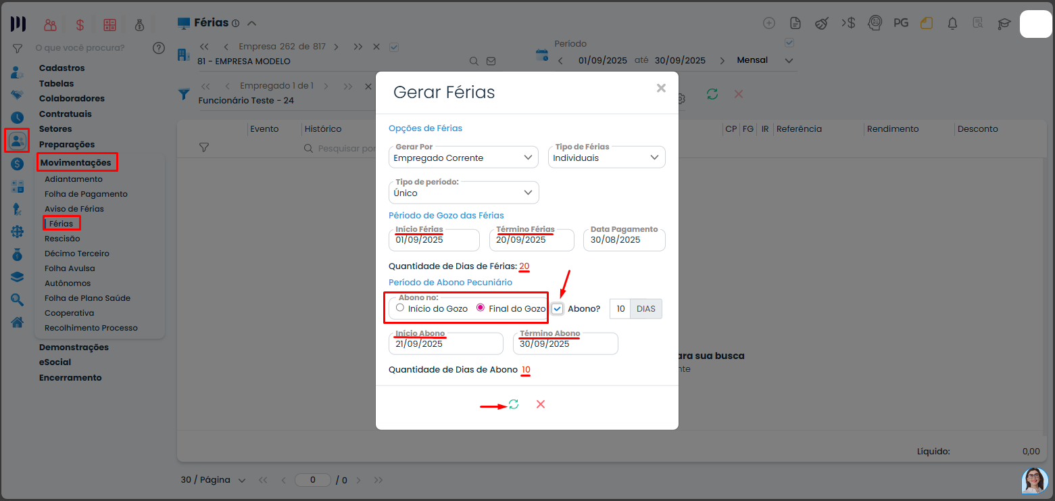Open the Tipo de período dropdown
Image resolution: width=1055 pixels, height=501 pixels.
(x=464, y=193)
